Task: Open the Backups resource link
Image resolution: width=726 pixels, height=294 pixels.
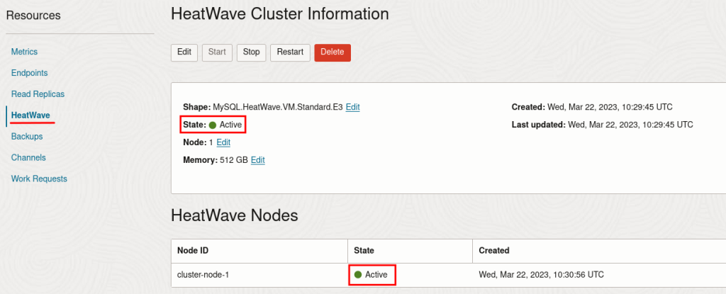Action: click(x=27, y=137)
